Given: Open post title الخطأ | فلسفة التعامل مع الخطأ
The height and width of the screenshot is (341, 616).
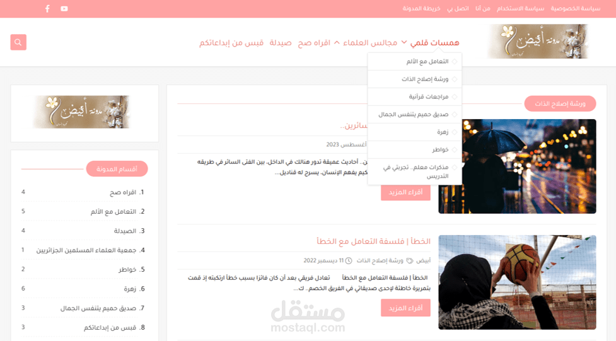Looking at the screenshot, I should [374, 241].
